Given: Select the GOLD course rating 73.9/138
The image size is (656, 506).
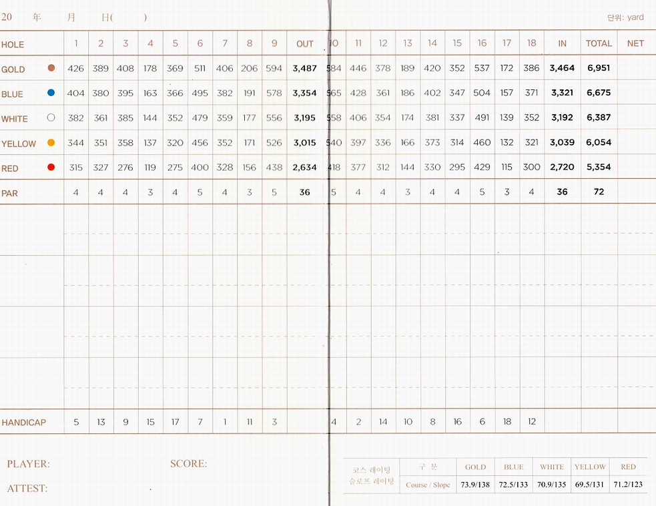Looking at the screenshot, I should [x=475, y=485].
